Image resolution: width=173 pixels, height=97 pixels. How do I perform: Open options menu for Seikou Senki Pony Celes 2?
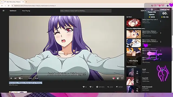click(x=161, y=21)
